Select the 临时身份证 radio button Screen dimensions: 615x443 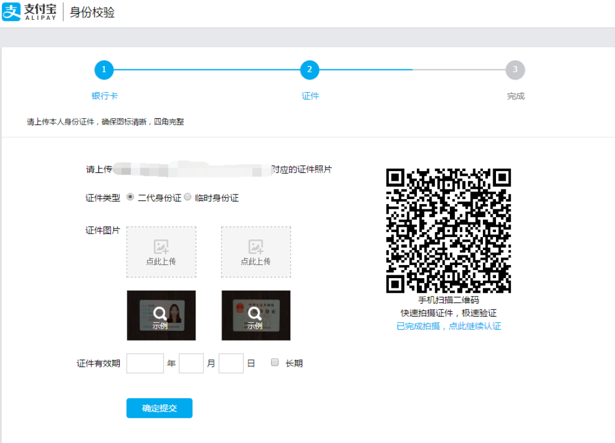point(187,197)
